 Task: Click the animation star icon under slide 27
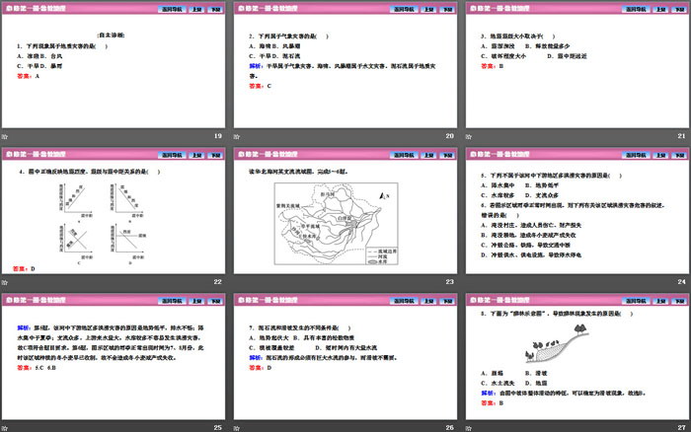[469, 428]
